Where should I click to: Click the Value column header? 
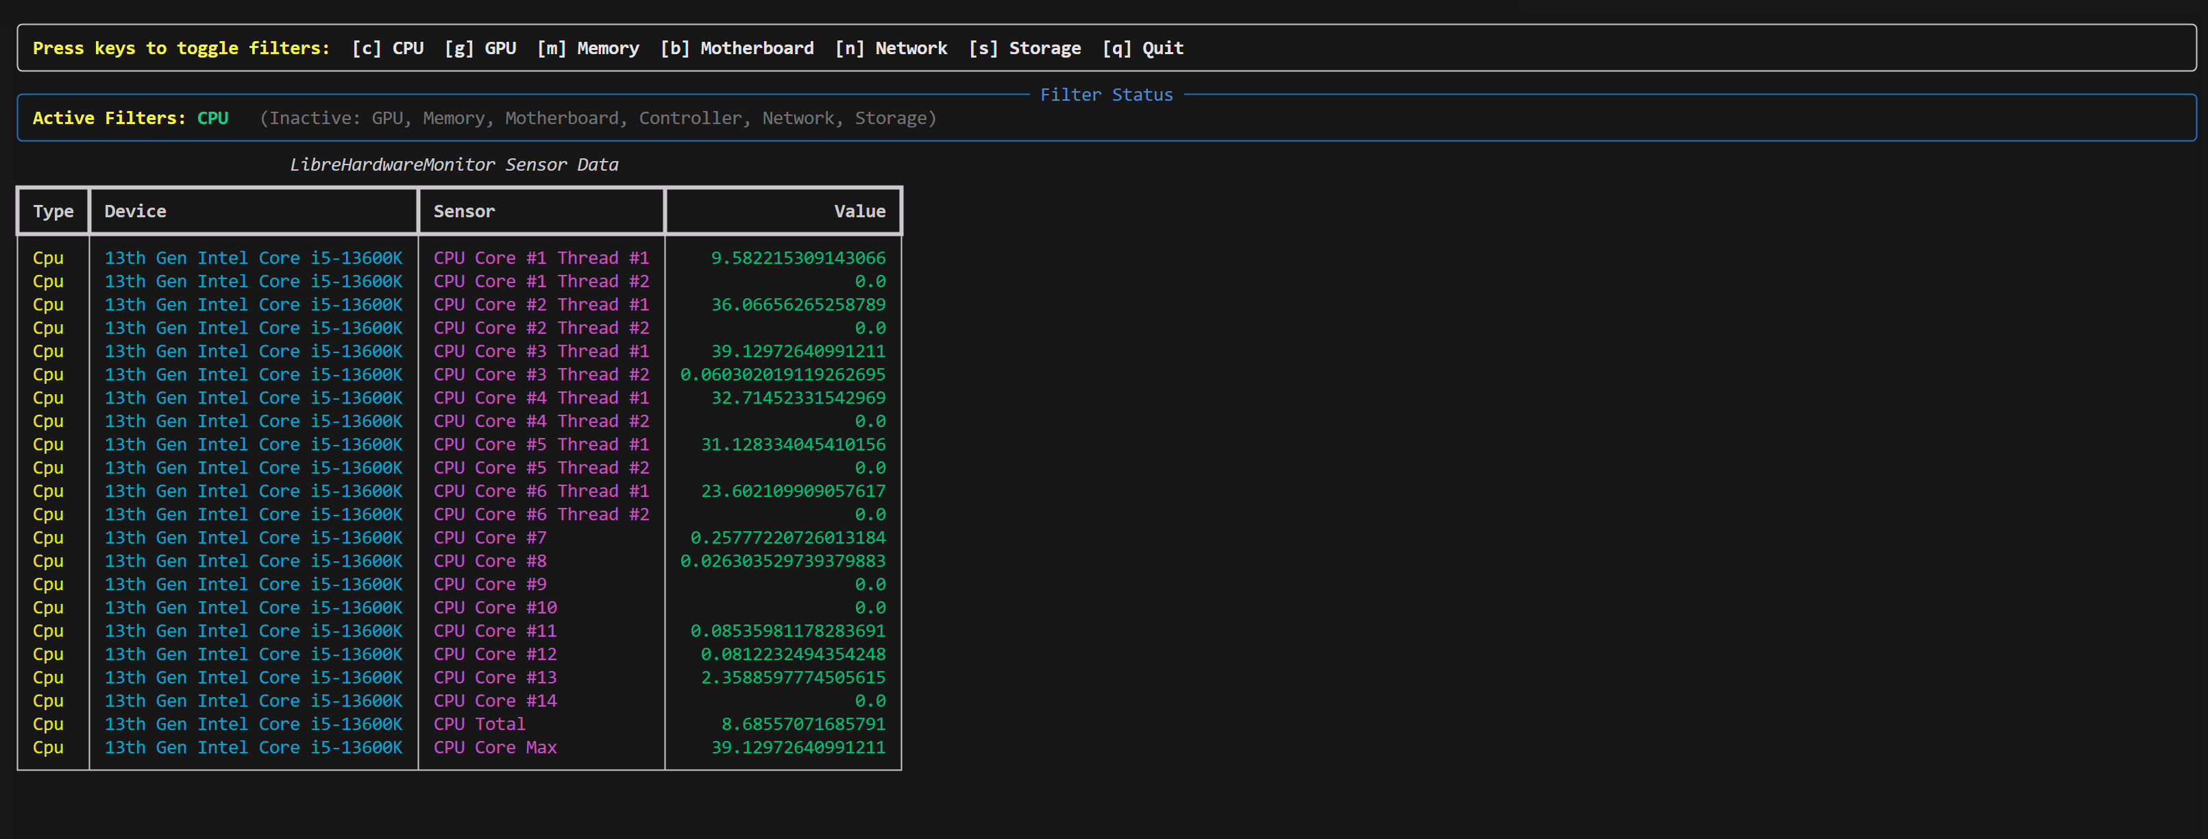coord(860,211)
